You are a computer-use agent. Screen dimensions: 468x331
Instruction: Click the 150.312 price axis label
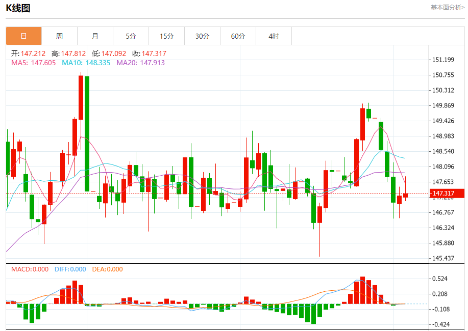pos(443,90)
